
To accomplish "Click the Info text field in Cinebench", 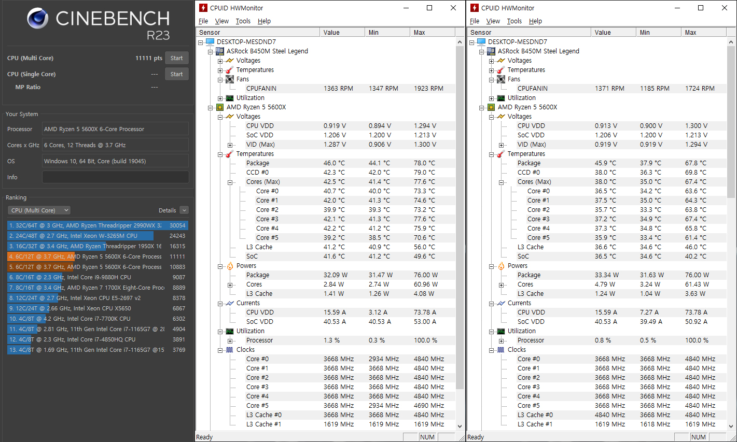I will pos(115,177).
